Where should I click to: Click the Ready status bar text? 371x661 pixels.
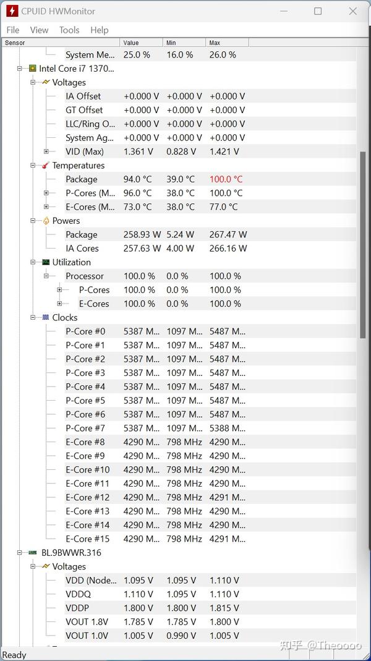15,655
